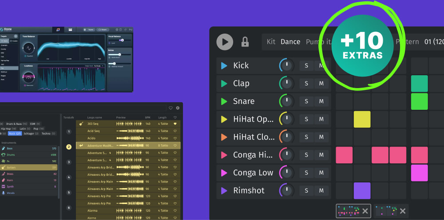The height and width of the screenshot is (220, 444).
Task: Toggle the purple Rimshot step pad
Action: [362, 191]
